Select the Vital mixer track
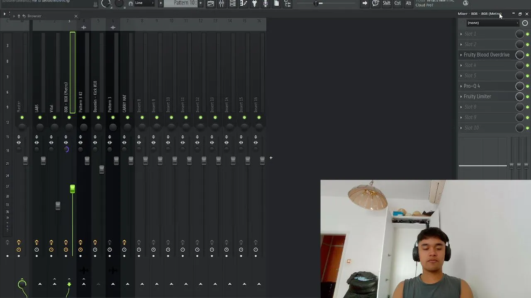Screen dimensions: 531x298 tap(51, 108)
